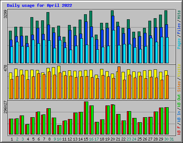
Task: Select day 30 on the x-axis
Action: click(x=166, y=139)
